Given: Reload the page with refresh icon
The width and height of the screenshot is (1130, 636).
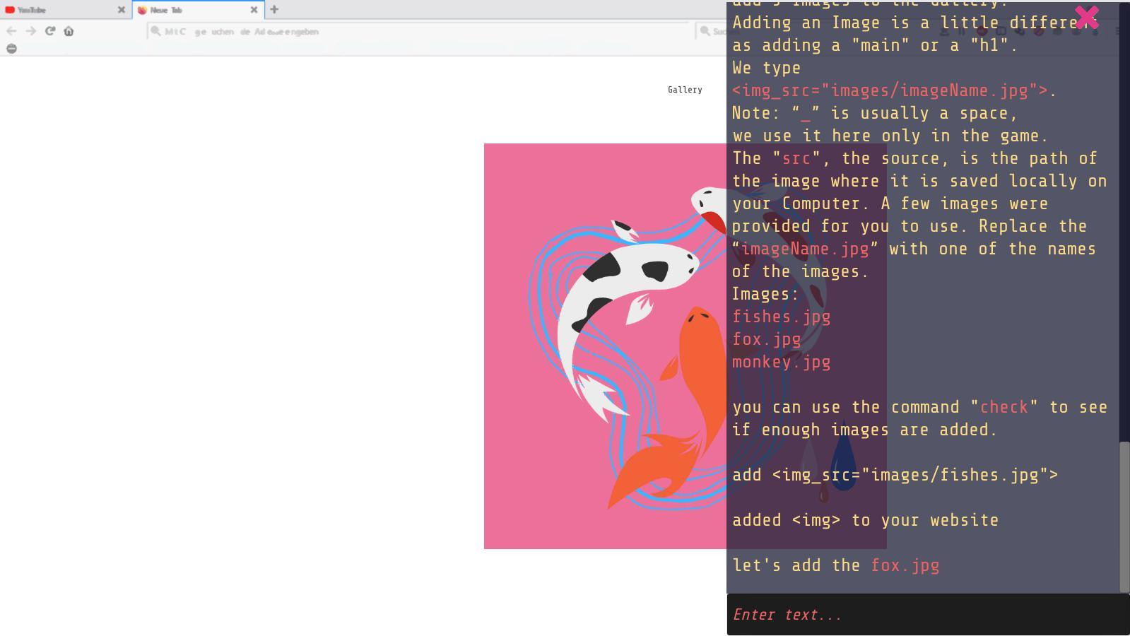Looking at the screenshot, I should click(50, 31).
